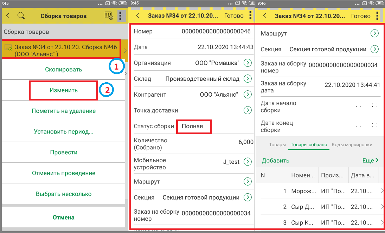Switch to Коды маркировки tab
Image resolution: width=385 pixels, height=233 pixels.
click(x=352, y=144)
